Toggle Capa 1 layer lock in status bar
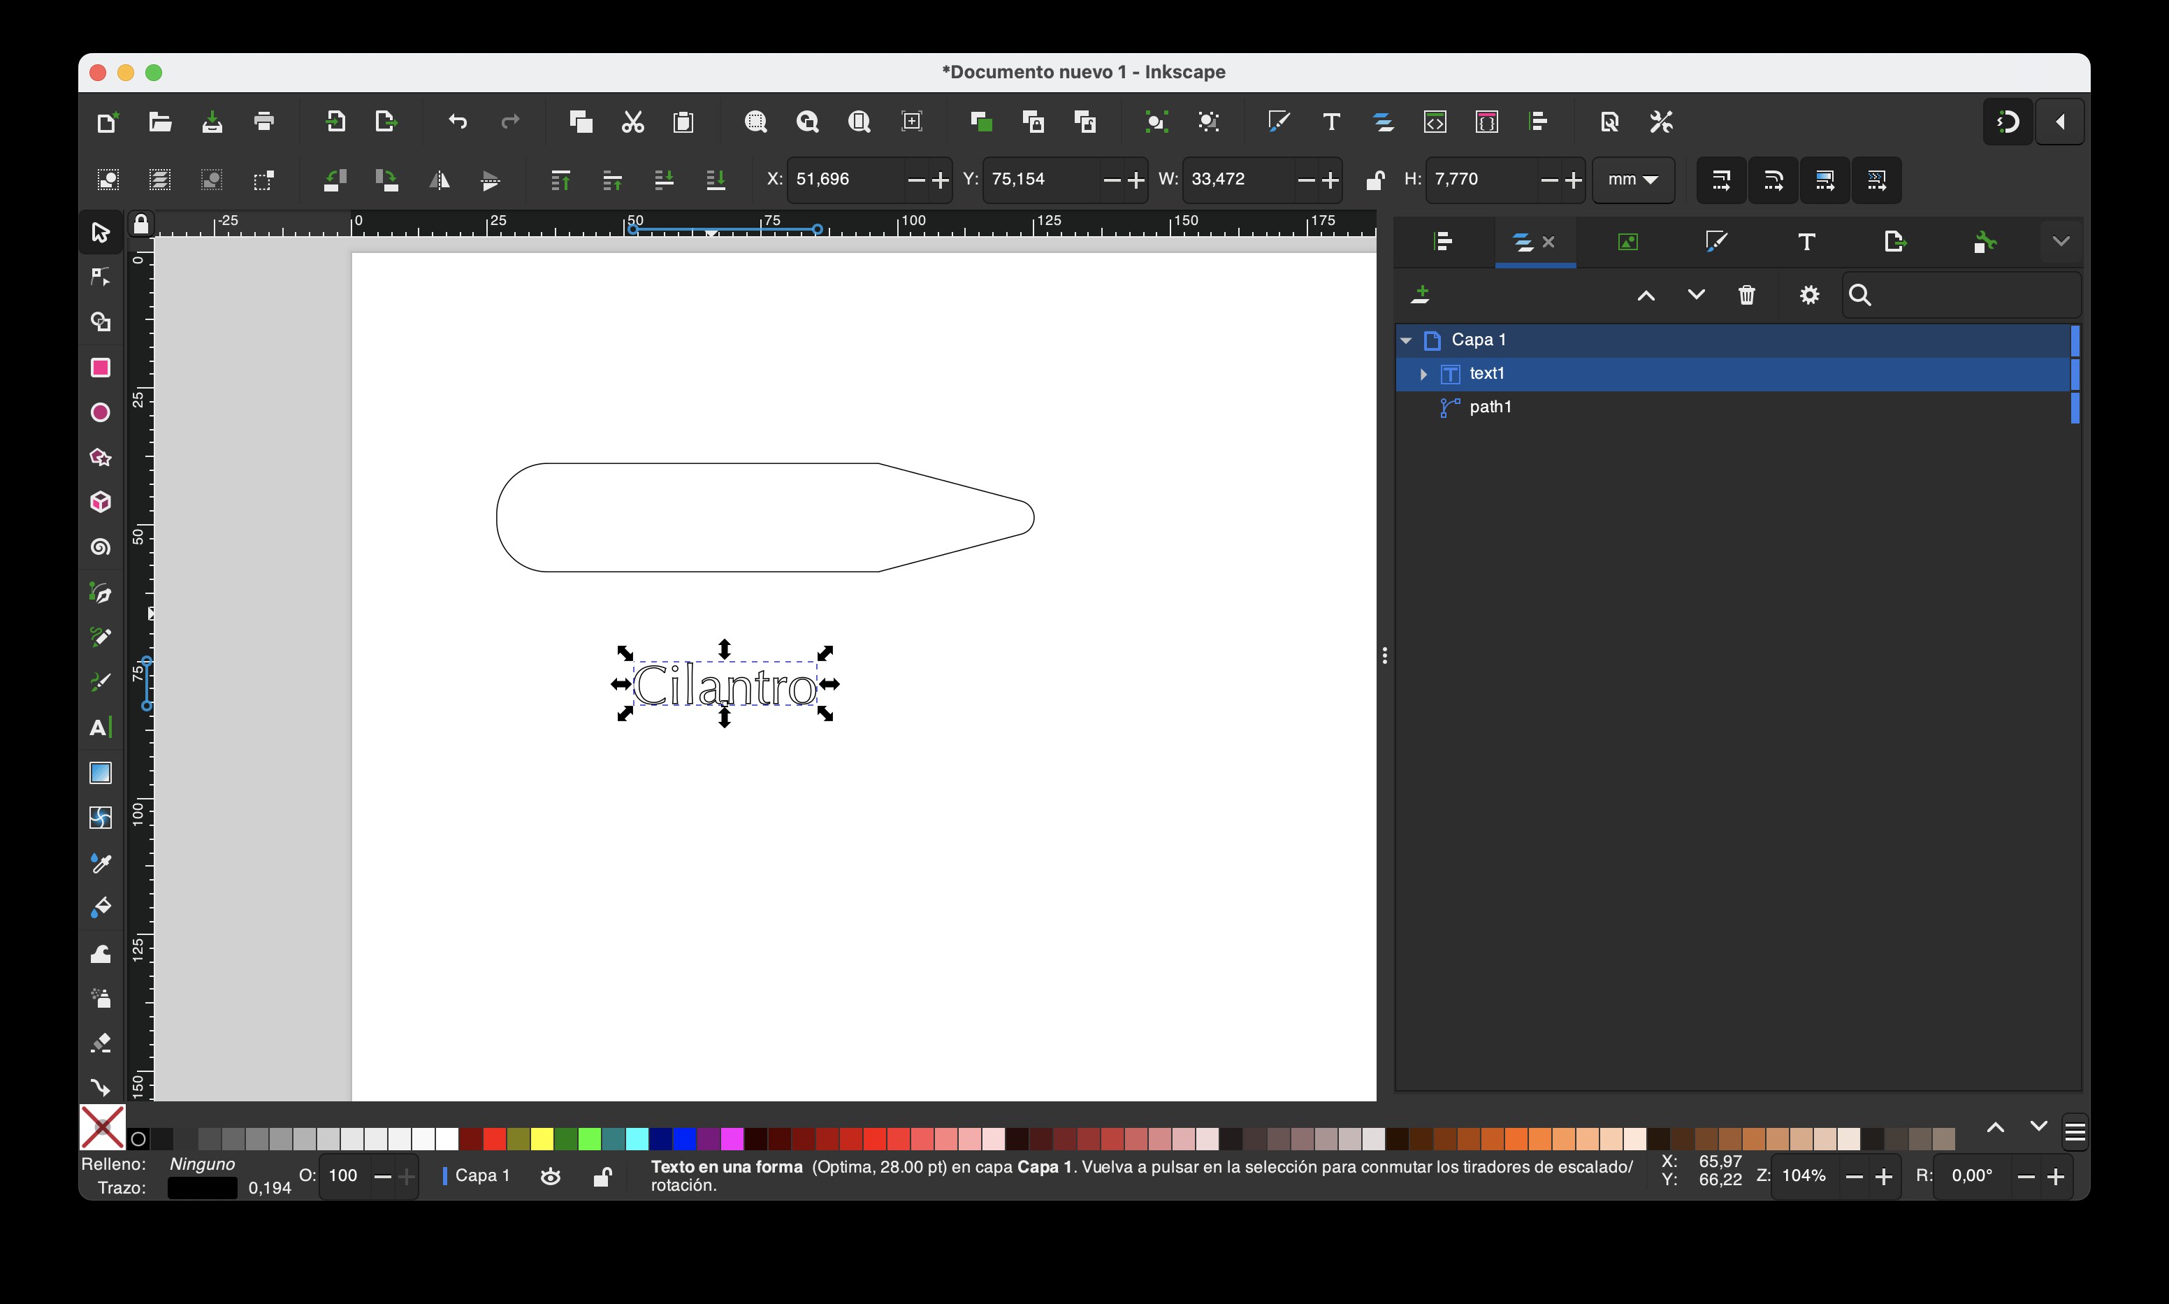Image resolution: width=2169 pixels, height=1304 pixels. click(x=602, y=1177)
